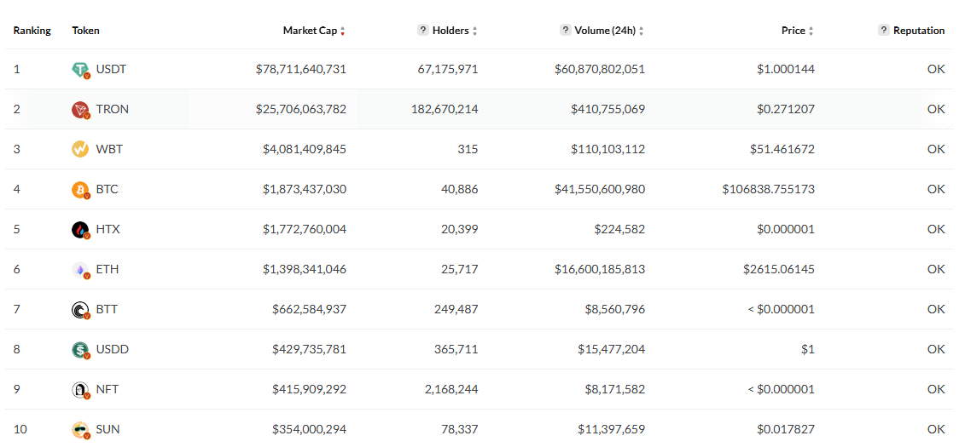Image resolution: width=965 pixels, height=447 pixels.
Task: Select the SUN token market cap cell
Action: tap(309, 429)
